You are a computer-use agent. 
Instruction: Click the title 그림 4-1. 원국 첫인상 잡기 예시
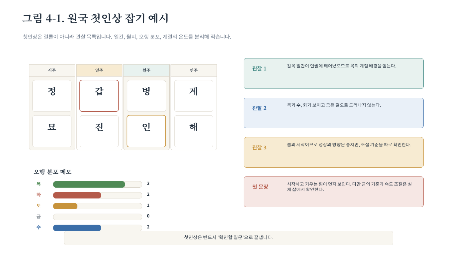pos(95,18)
